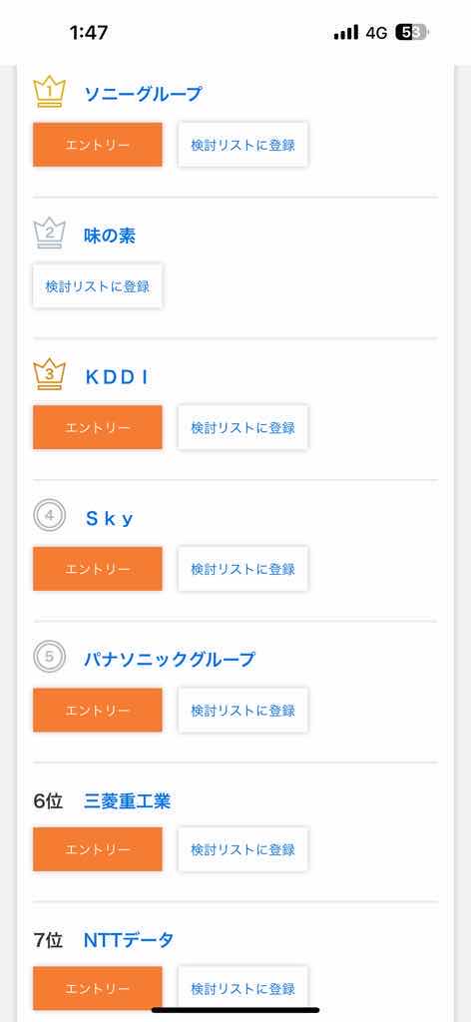Screen dimensions: 471x1022
Task: Tap the bronze third-place crown icon
Action: point(49,375)
